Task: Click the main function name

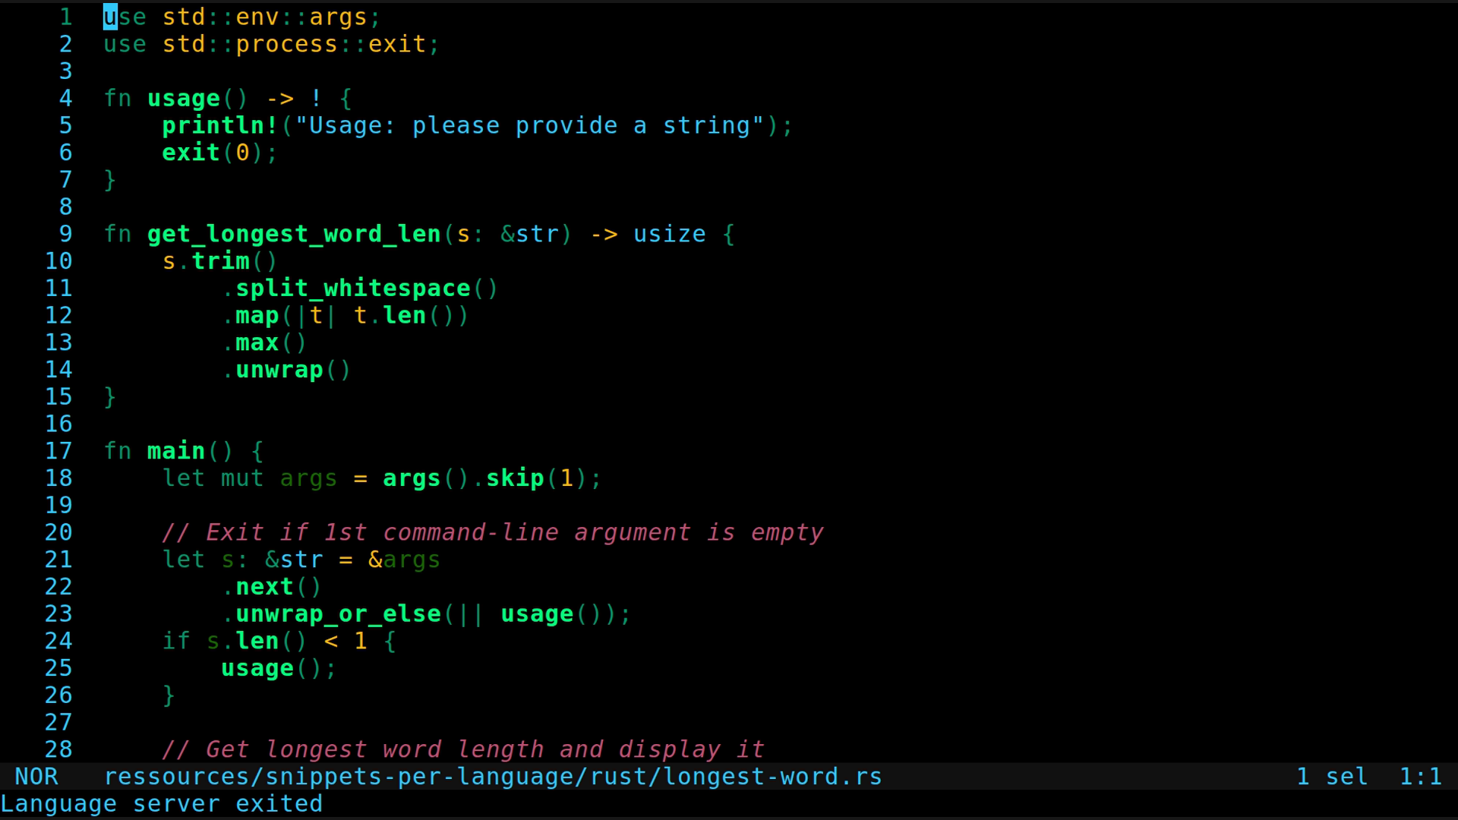Action: (175, 451)
